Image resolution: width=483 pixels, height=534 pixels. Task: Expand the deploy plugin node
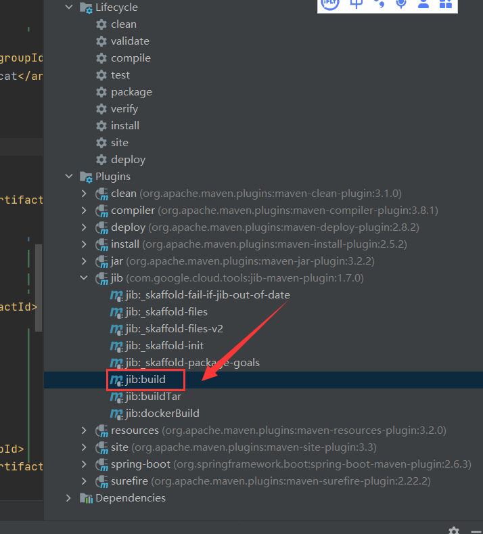pos(84,227)
